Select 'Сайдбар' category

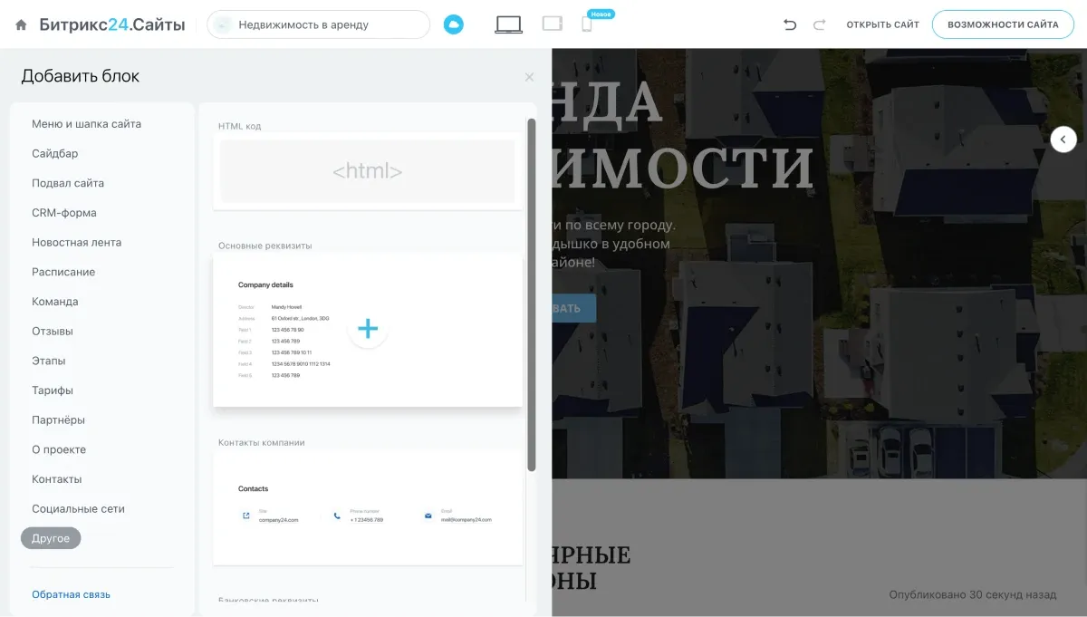(x=54, y=154)
